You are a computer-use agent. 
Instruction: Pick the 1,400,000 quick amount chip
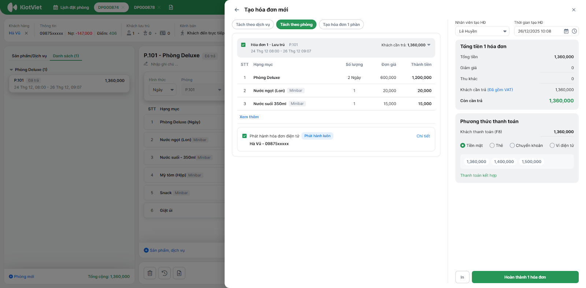tap(504, 162)
